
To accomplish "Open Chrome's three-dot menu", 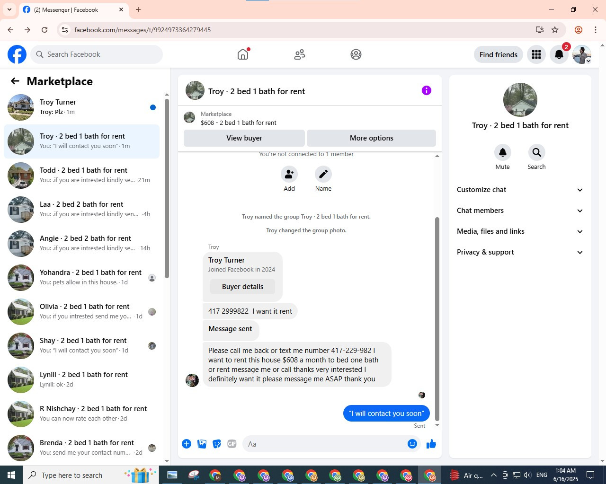I will coord(596,30).
